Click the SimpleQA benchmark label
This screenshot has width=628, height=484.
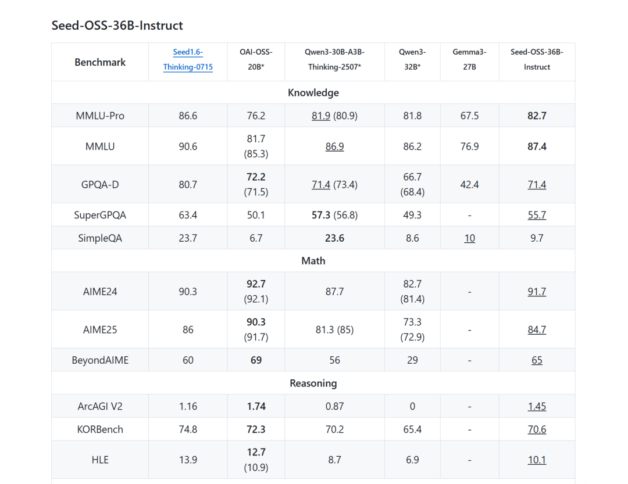[x=100, y=238]
